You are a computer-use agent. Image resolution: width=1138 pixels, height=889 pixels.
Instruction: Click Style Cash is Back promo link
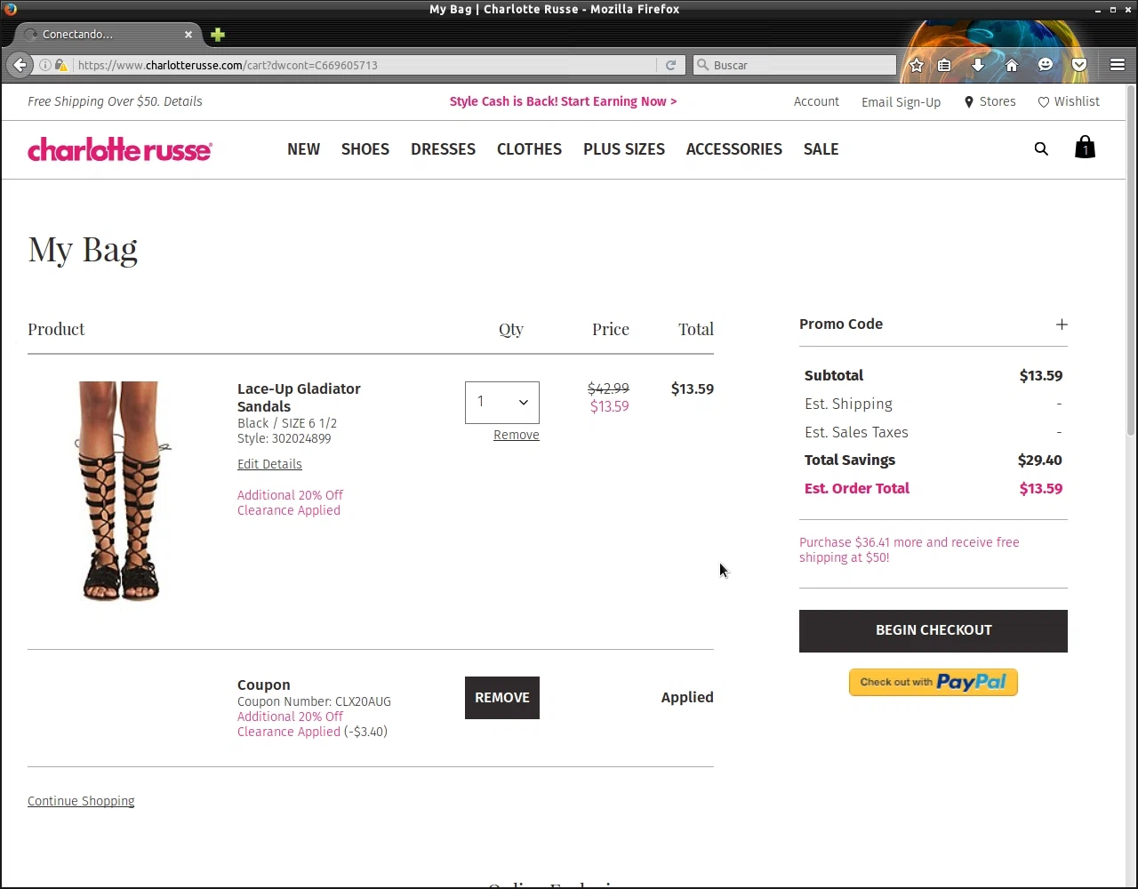pyautogui.click(x=563, y=101)
